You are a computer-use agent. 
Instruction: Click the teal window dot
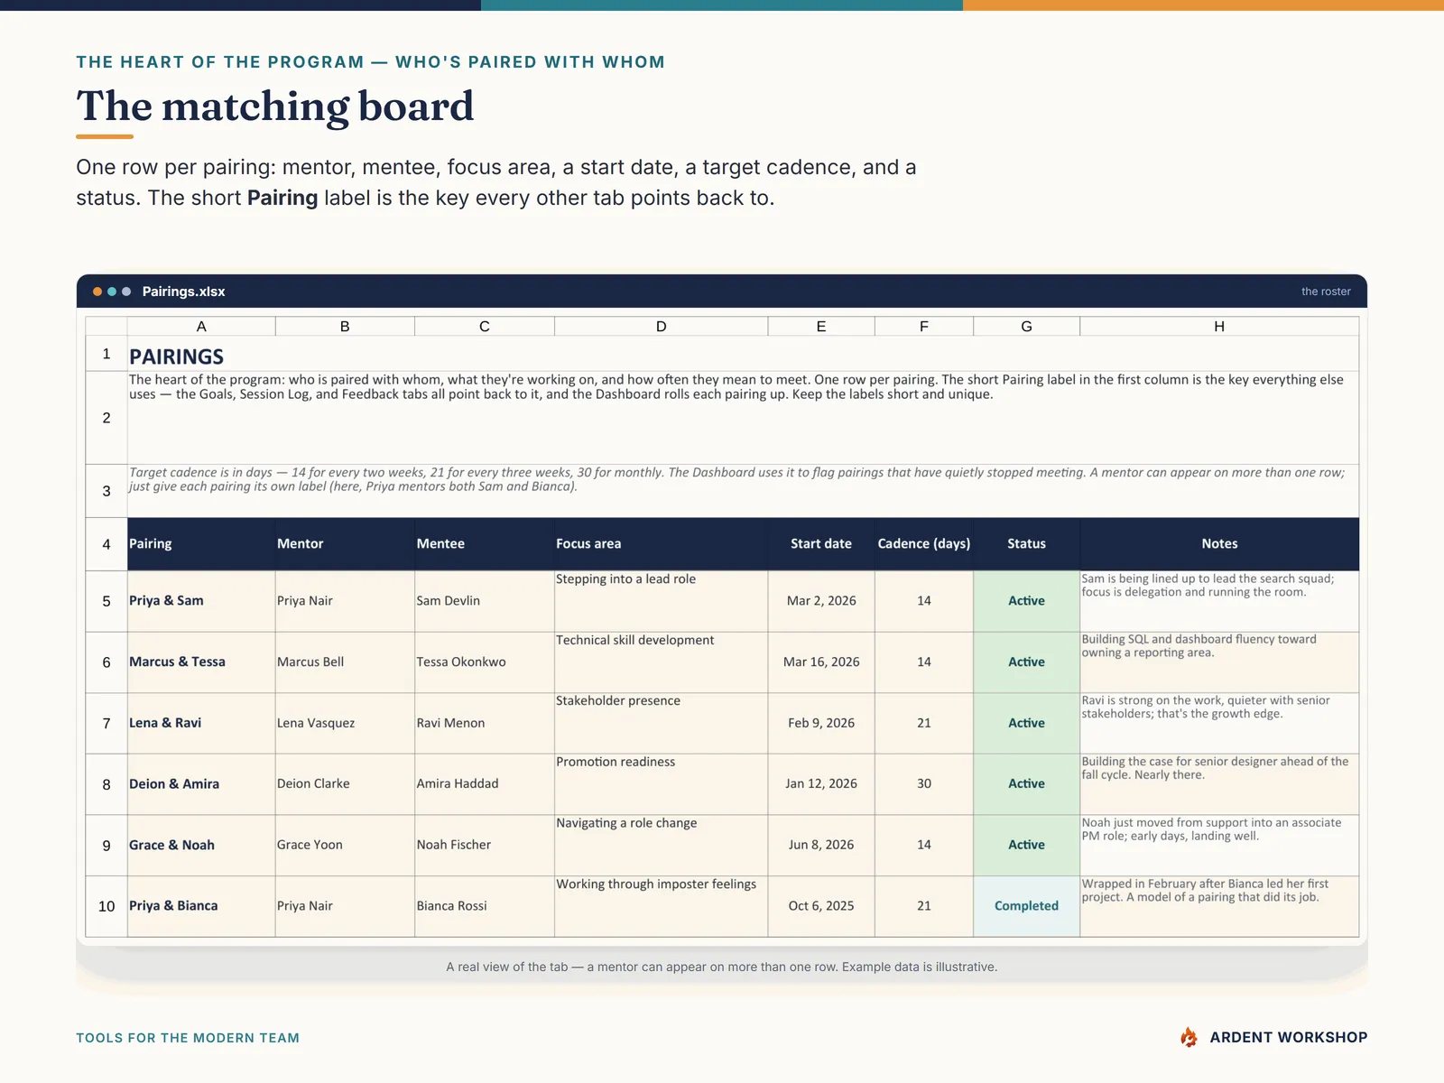(112, 292)
